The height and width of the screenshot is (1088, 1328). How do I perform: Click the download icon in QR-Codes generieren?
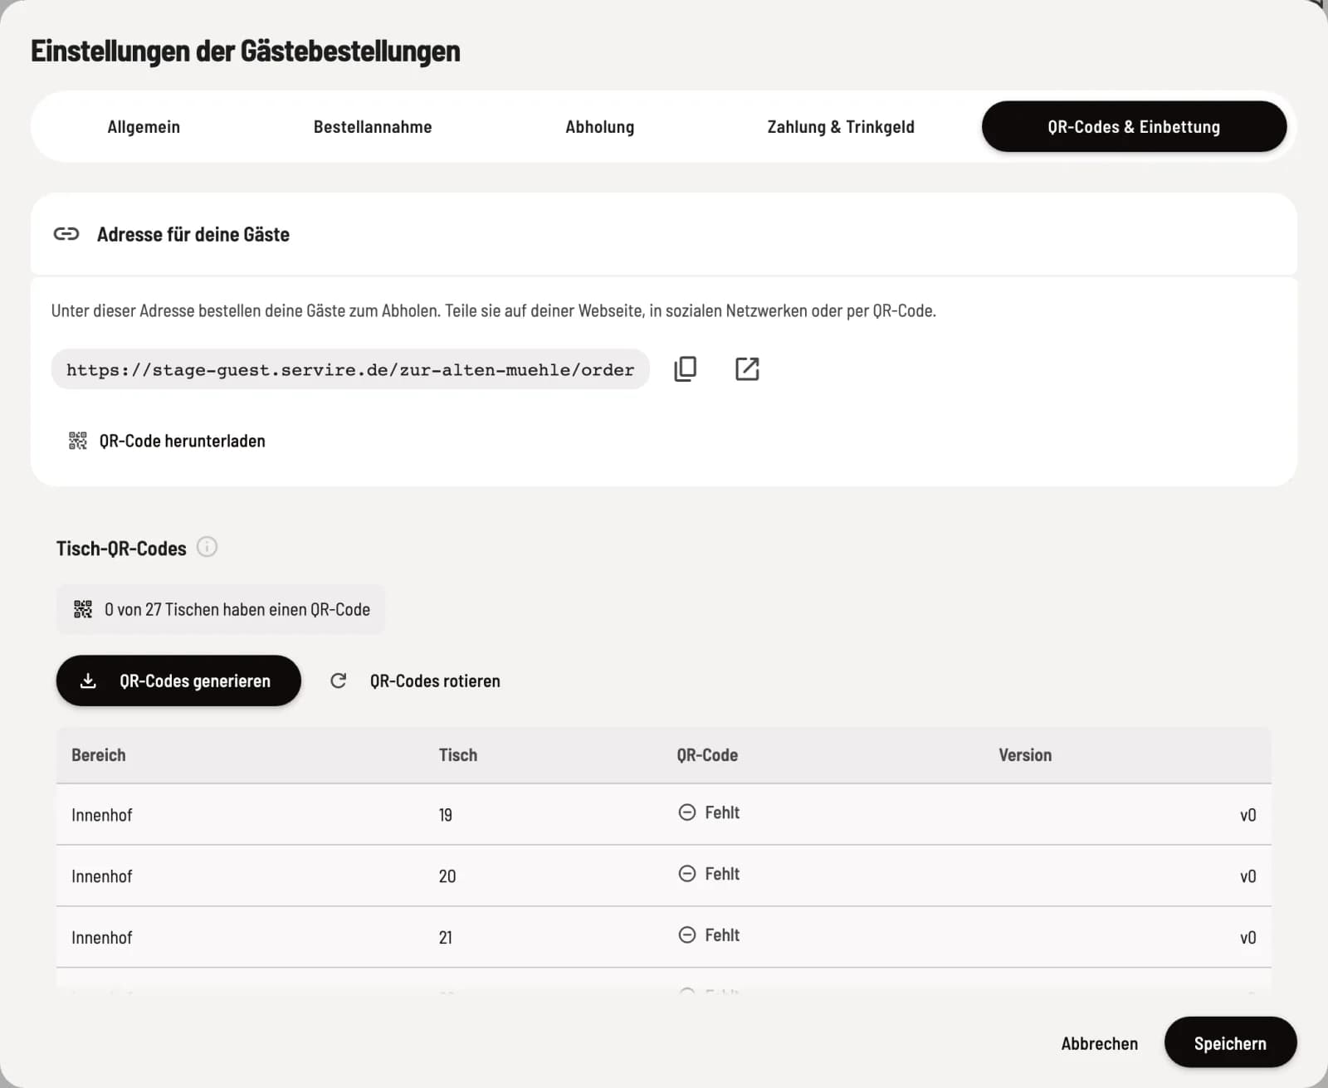pyautogui.click(x=88, y=681)
